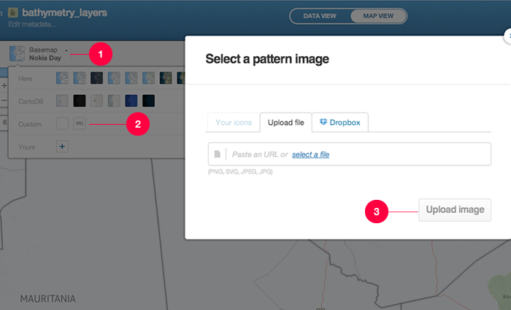Click the Custom IMG pattern icon
Viewport: 511px width, 310px height.
pos(80,124)
